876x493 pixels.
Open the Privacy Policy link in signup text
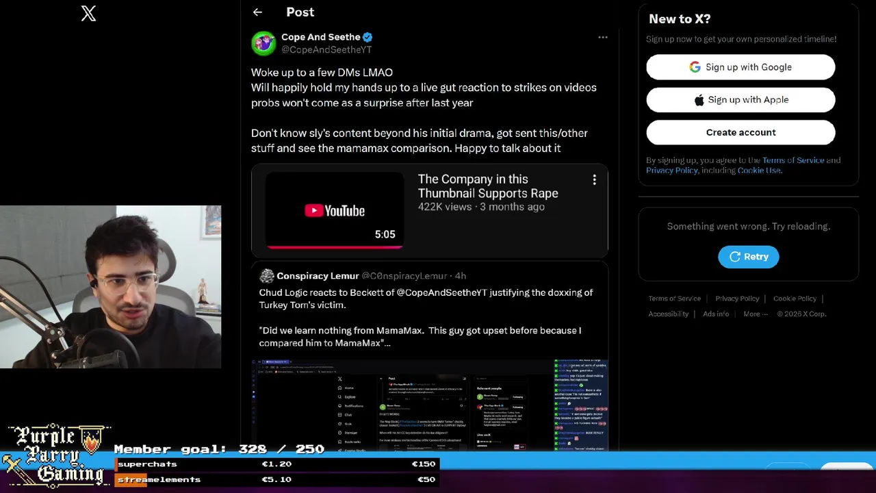tap(672, 170)
